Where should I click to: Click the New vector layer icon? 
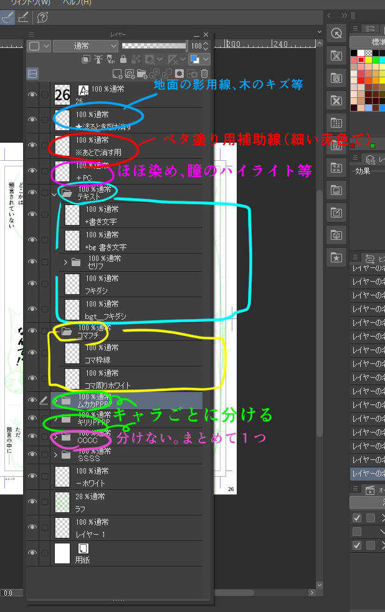(x=130, y=74)
